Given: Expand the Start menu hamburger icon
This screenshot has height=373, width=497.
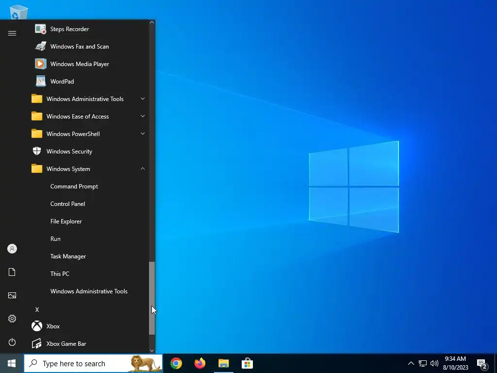Looking at the screenshot, I should [x=12, y=34].
